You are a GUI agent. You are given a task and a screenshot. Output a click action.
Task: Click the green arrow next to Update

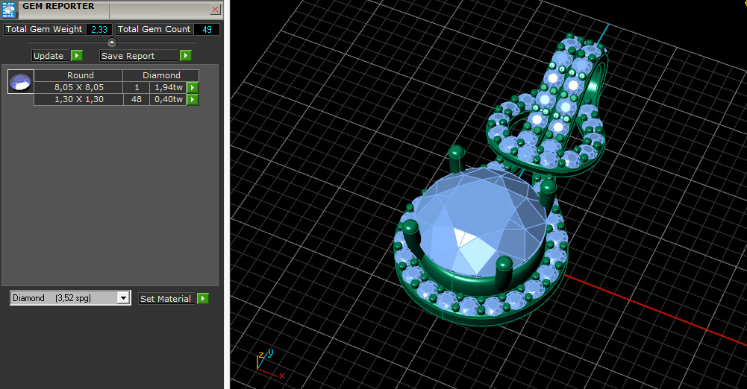(77, 56)
